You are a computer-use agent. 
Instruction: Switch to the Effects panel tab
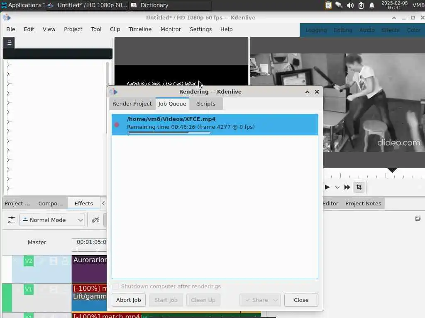coord(83,203)
